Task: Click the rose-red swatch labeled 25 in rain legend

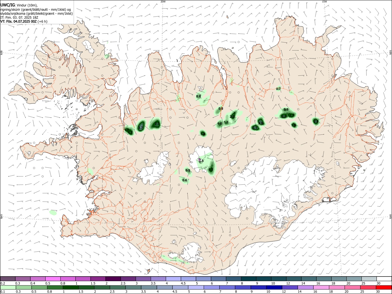Action: point(369,287)
